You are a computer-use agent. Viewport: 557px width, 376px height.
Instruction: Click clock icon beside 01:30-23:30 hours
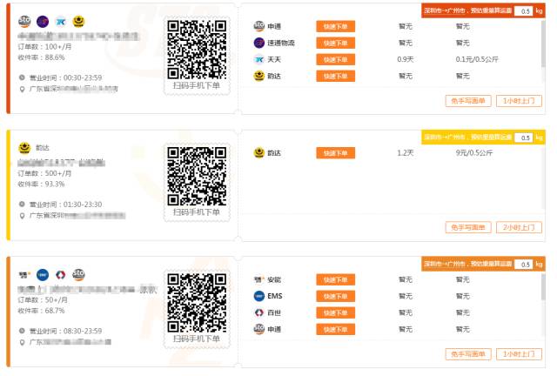(22, 205)
